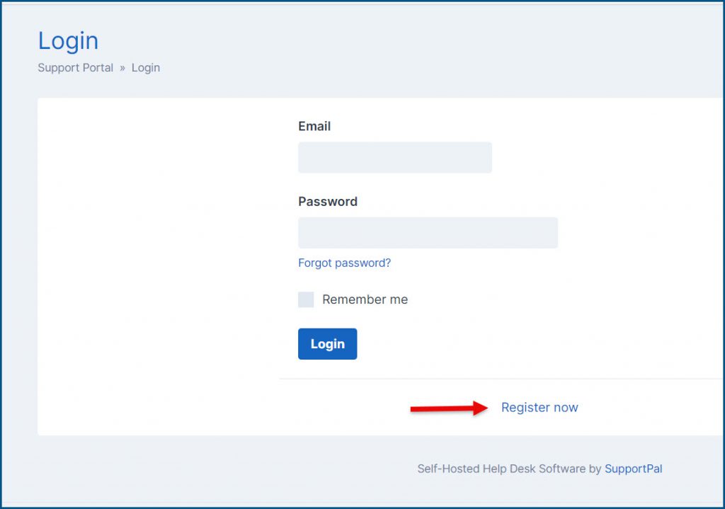Viewport: 725px width, 509px height.
Task: Click the word Login inside blue button
Action: pyautogui.click(x=327, y=344)
